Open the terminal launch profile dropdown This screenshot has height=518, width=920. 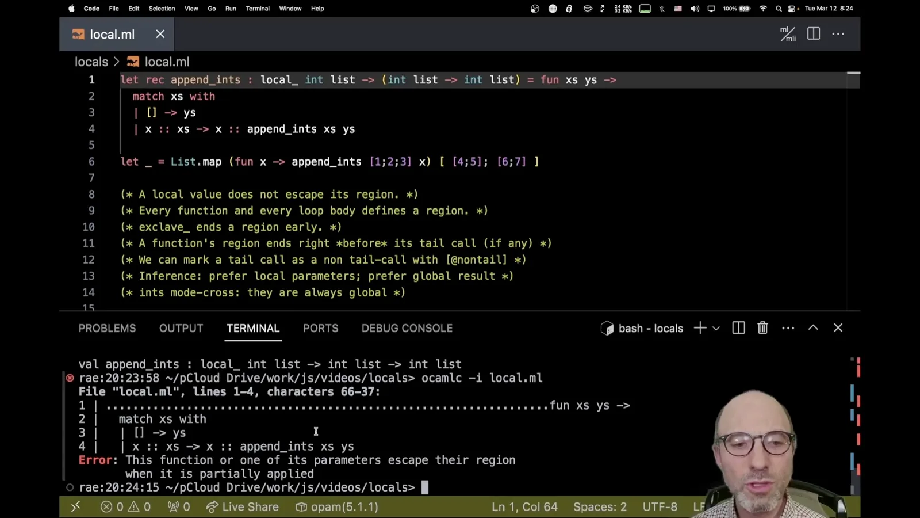(x=716, y=329)
